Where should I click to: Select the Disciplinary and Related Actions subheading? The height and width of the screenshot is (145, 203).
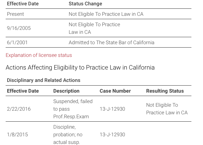pyautogui.click(x=44, y=80)
